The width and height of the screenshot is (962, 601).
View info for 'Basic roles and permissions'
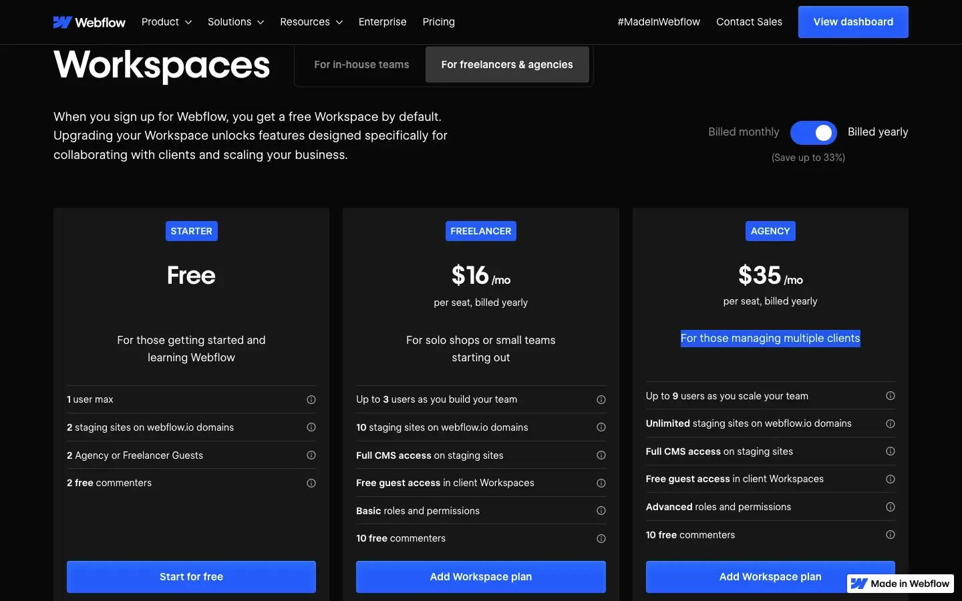click(x=601, y=511)
